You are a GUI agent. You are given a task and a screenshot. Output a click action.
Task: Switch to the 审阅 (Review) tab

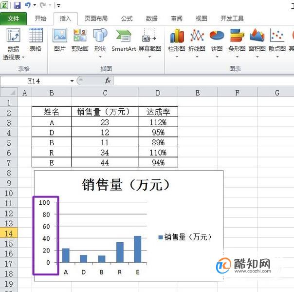pos(177,19)
